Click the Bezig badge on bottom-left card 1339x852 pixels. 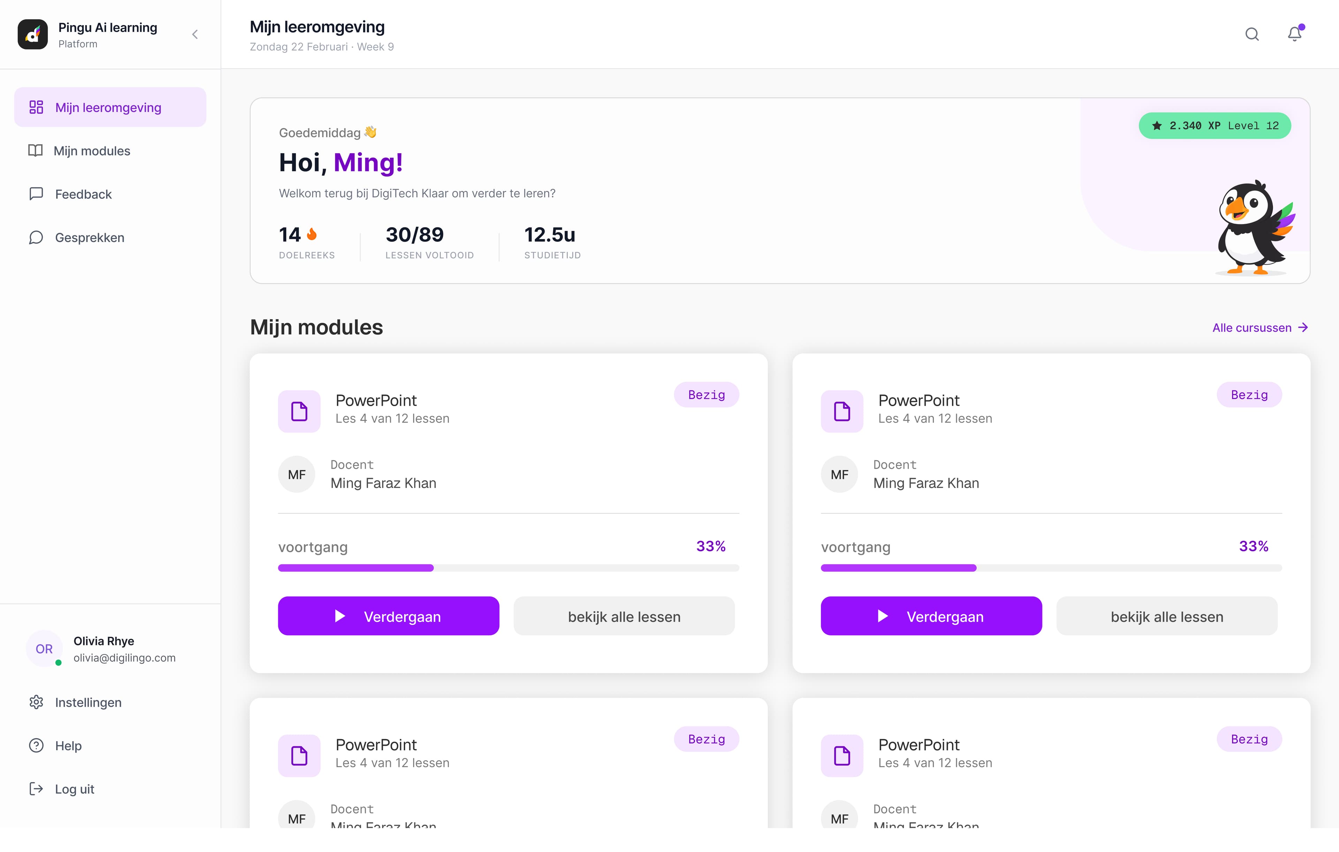(x=706, y=739)
